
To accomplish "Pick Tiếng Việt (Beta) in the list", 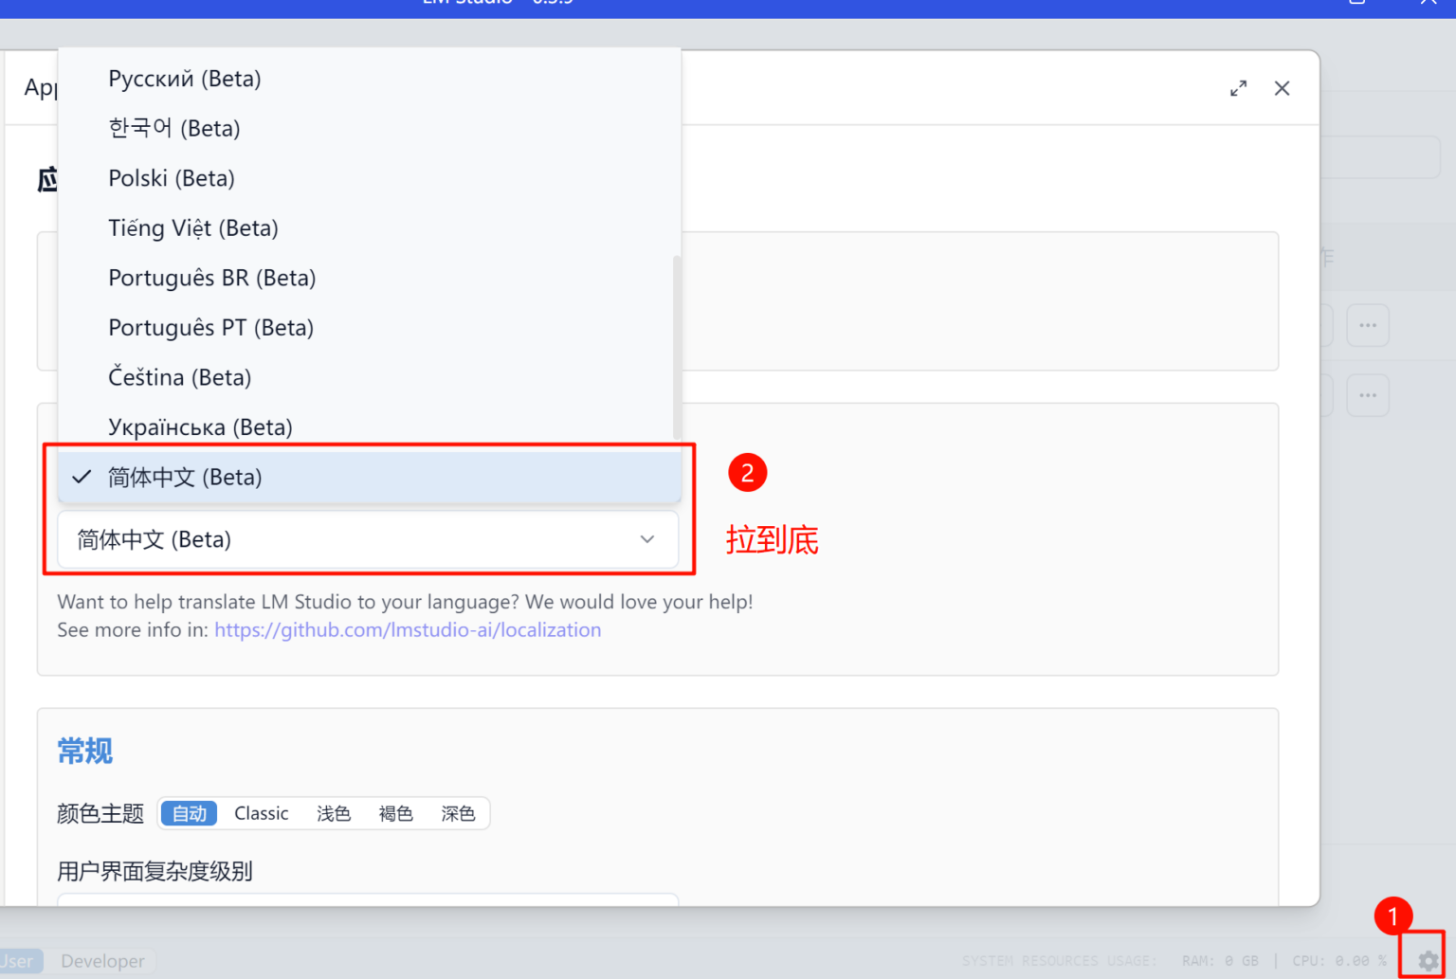I will pos(193,228).
